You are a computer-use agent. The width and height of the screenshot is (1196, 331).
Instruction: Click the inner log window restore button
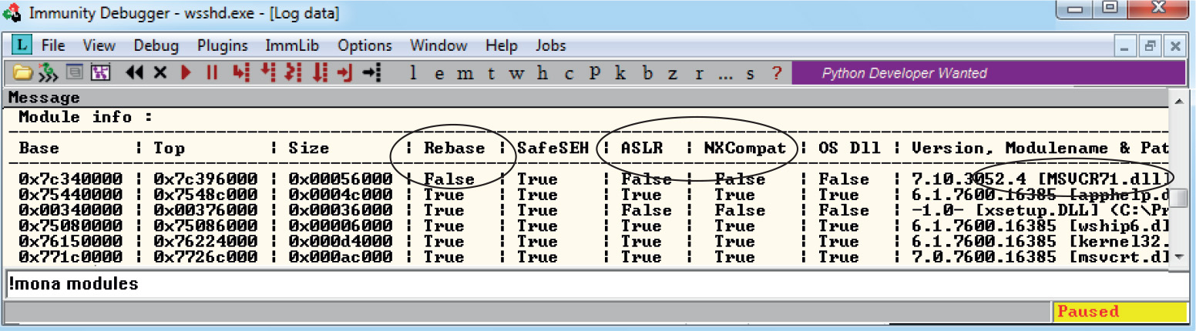[1149, 46]
